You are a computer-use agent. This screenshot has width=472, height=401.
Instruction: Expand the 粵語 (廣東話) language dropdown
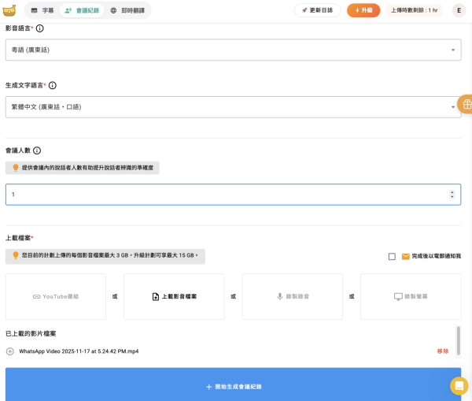click(234, 50)
